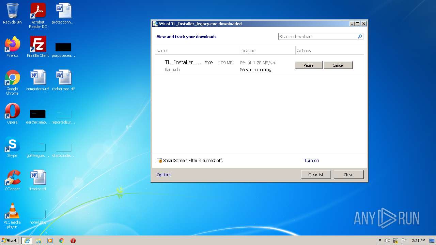The image size is (436, 245).
Task: Click the 2:21 PM clock
Action: pos(418,241)
